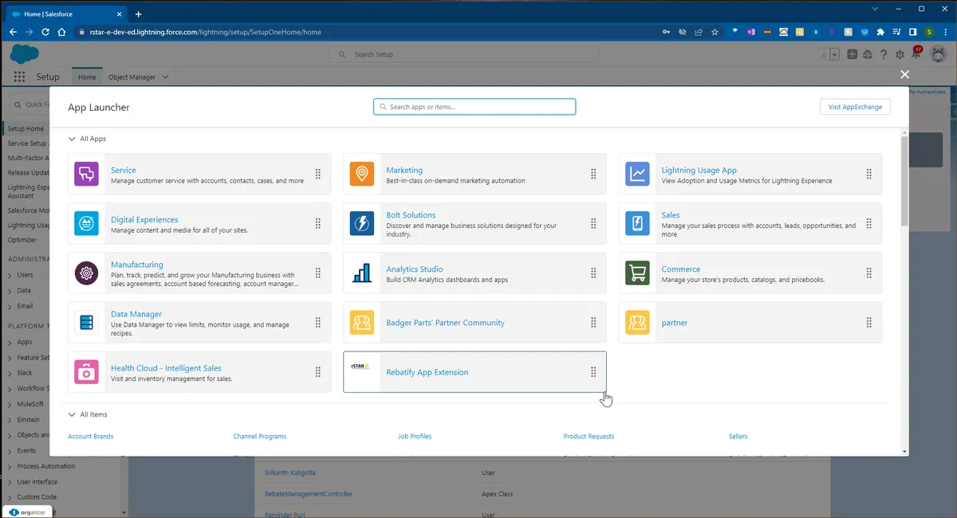Click the Salesforce Help question-mark icon
957x518 pixels.
click(x=884, y=54)
